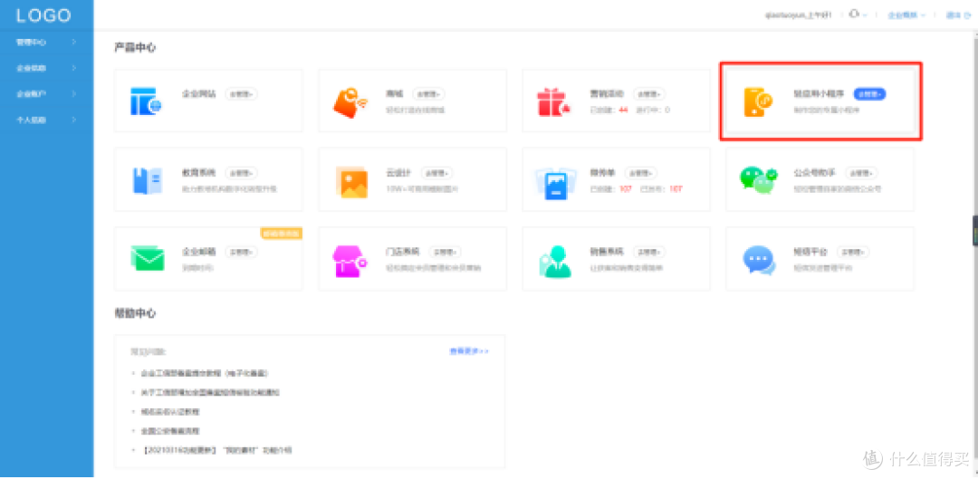Open the 关于工信部增加全国备案短信核验 notice link

pyautogui.click(x=210, y=392)
